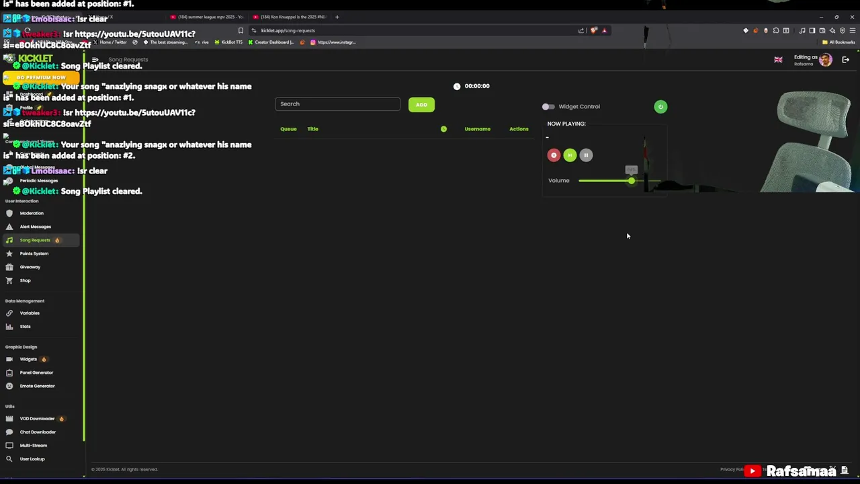860x484 pixels.
Task: Click the duration clock column icon
Action: 443,129
